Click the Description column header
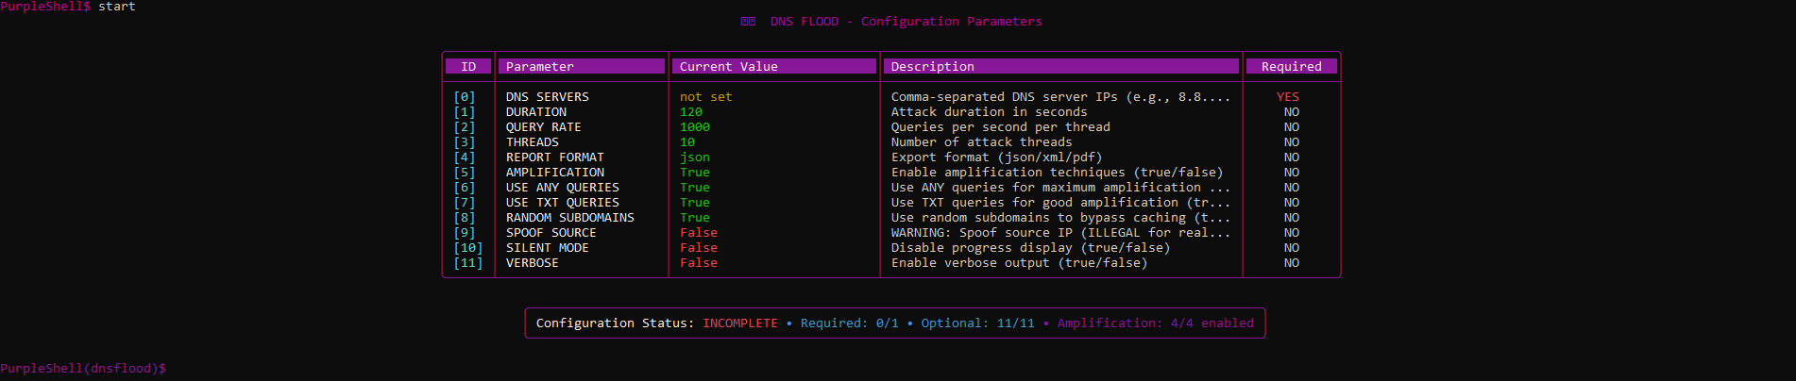This screenshot has height=381, width=1796. [x=1061, y=66]
